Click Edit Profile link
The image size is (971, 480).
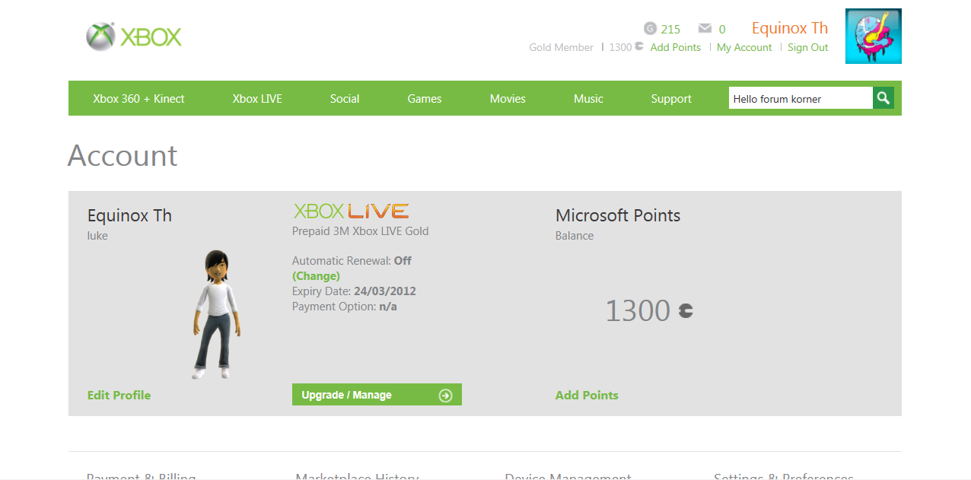119,395
